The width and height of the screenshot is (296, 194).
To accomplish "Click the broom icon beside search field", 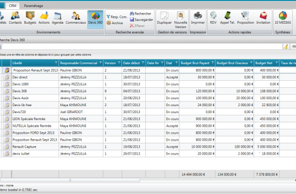I will (x=286, y=46).
